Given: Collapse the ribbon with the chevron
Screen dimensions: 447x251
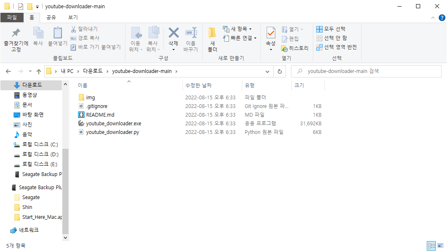Looking at the screenshot, I should pyautogui.click(x=433, y=18).
